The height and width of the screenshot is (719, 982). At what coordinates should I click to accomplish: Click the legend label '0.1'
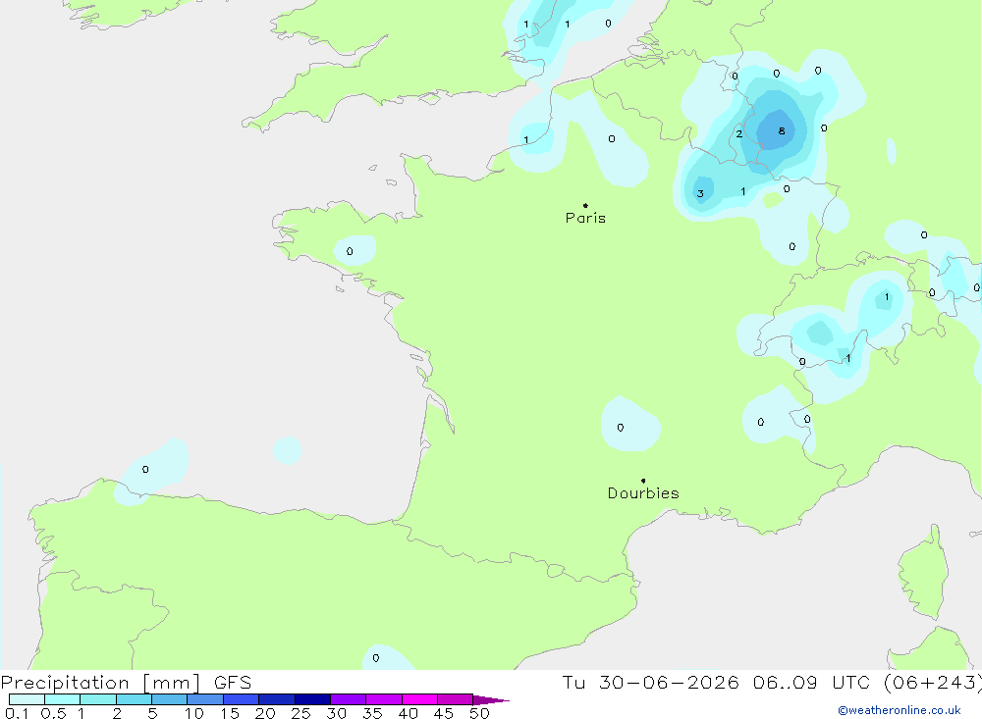(17, 713)
